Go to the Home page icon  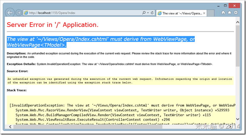[223, 13]
